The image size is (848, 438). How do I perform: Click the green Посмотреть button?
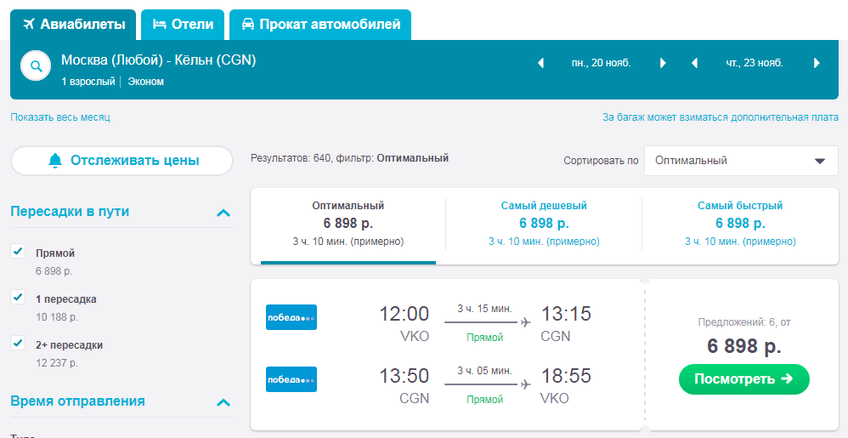(x=744, y=379)
